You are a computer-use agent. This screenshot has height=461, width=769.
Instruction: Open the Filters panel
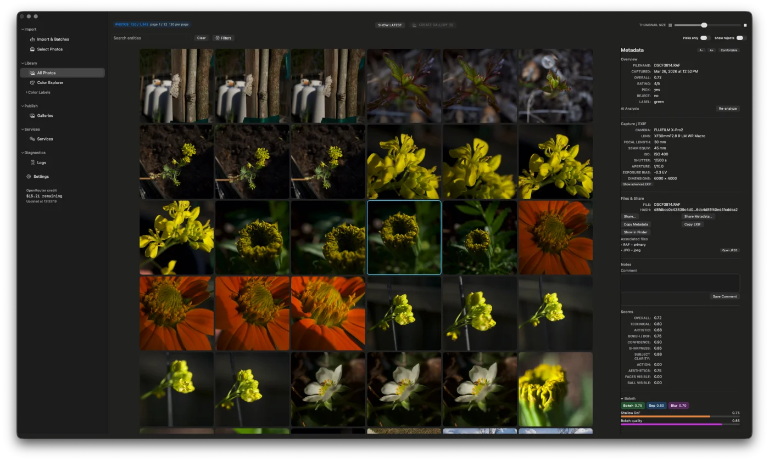coord(224,38)
